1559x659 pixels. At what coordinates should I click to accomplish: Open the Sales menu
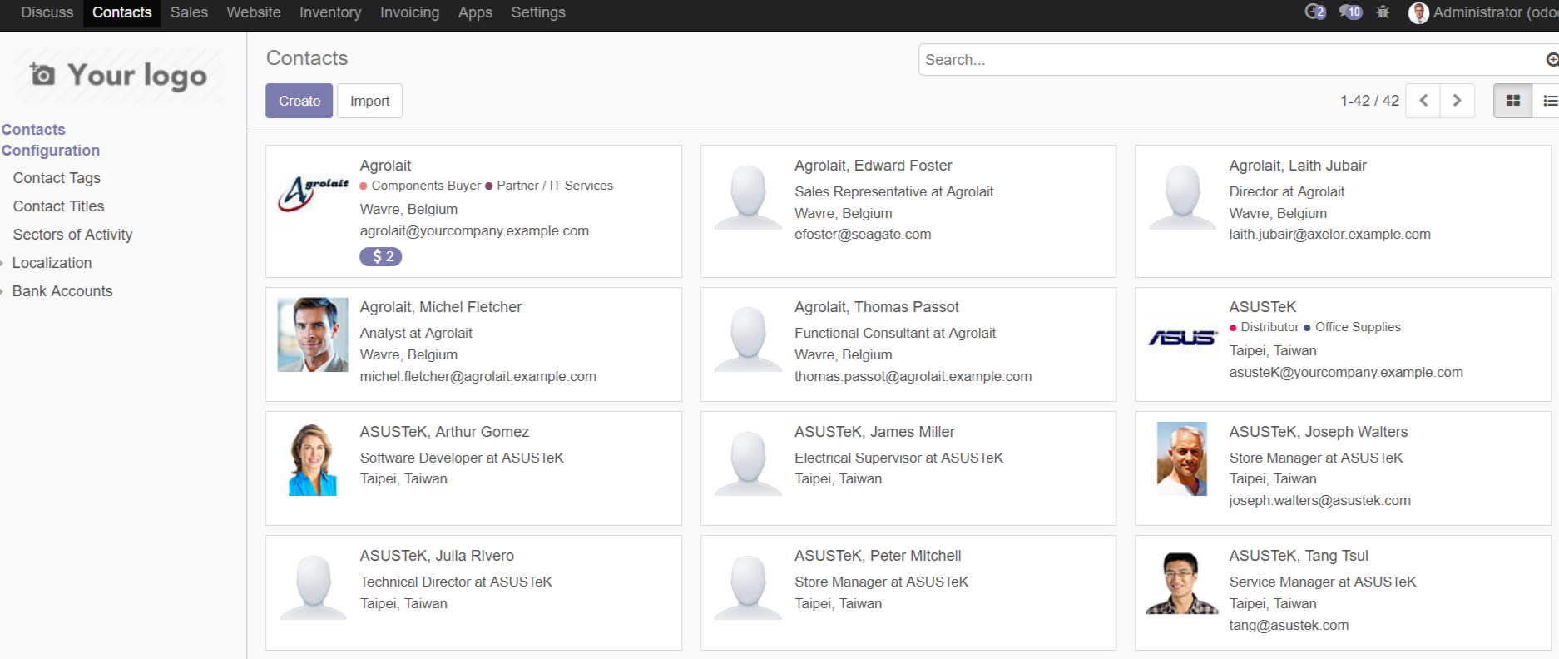189,12
